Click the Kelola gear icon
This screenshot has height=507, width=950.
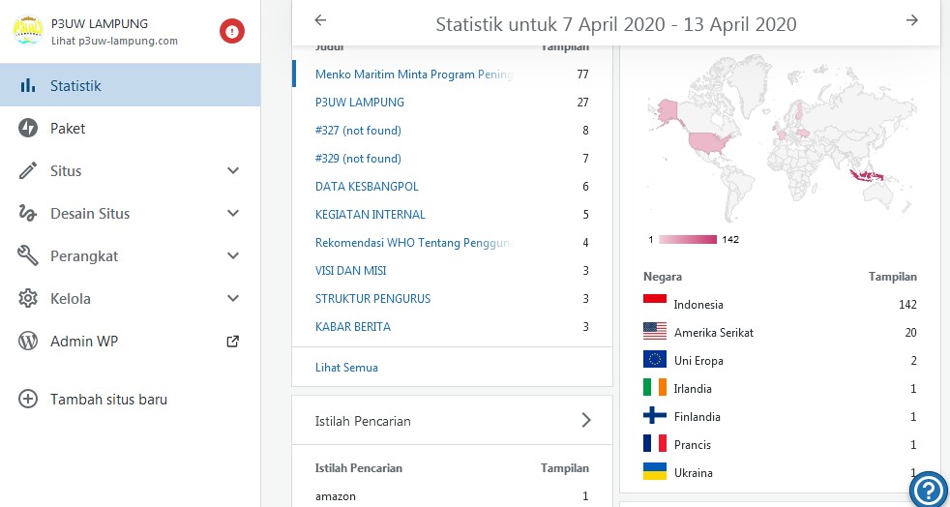(28, 299)
